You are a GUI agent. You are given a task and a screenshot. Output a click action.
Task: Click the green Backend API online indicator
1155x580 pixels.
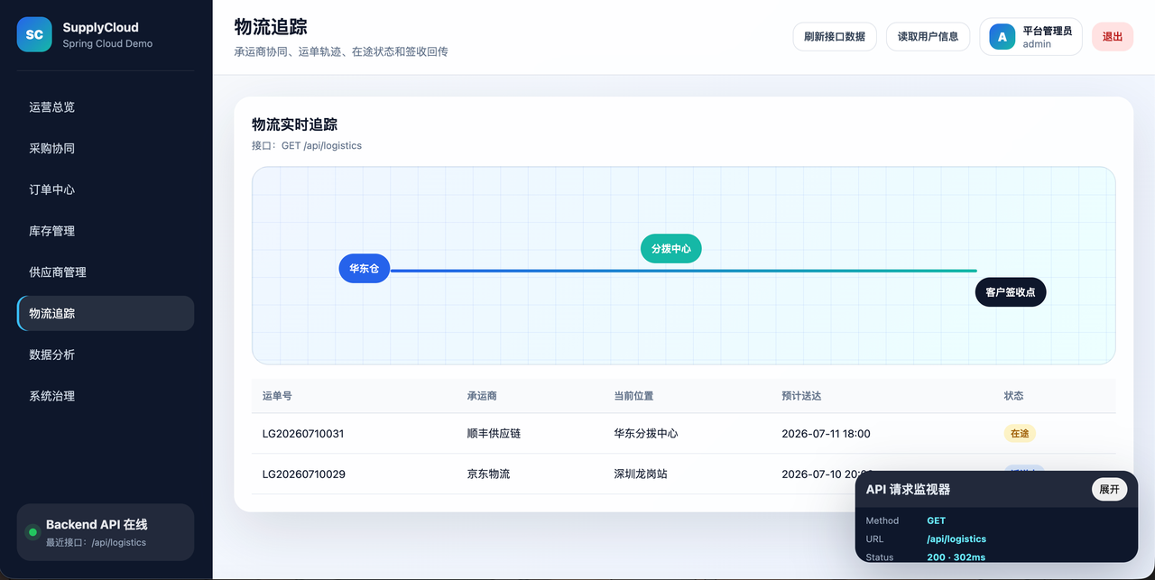point(32,532)
